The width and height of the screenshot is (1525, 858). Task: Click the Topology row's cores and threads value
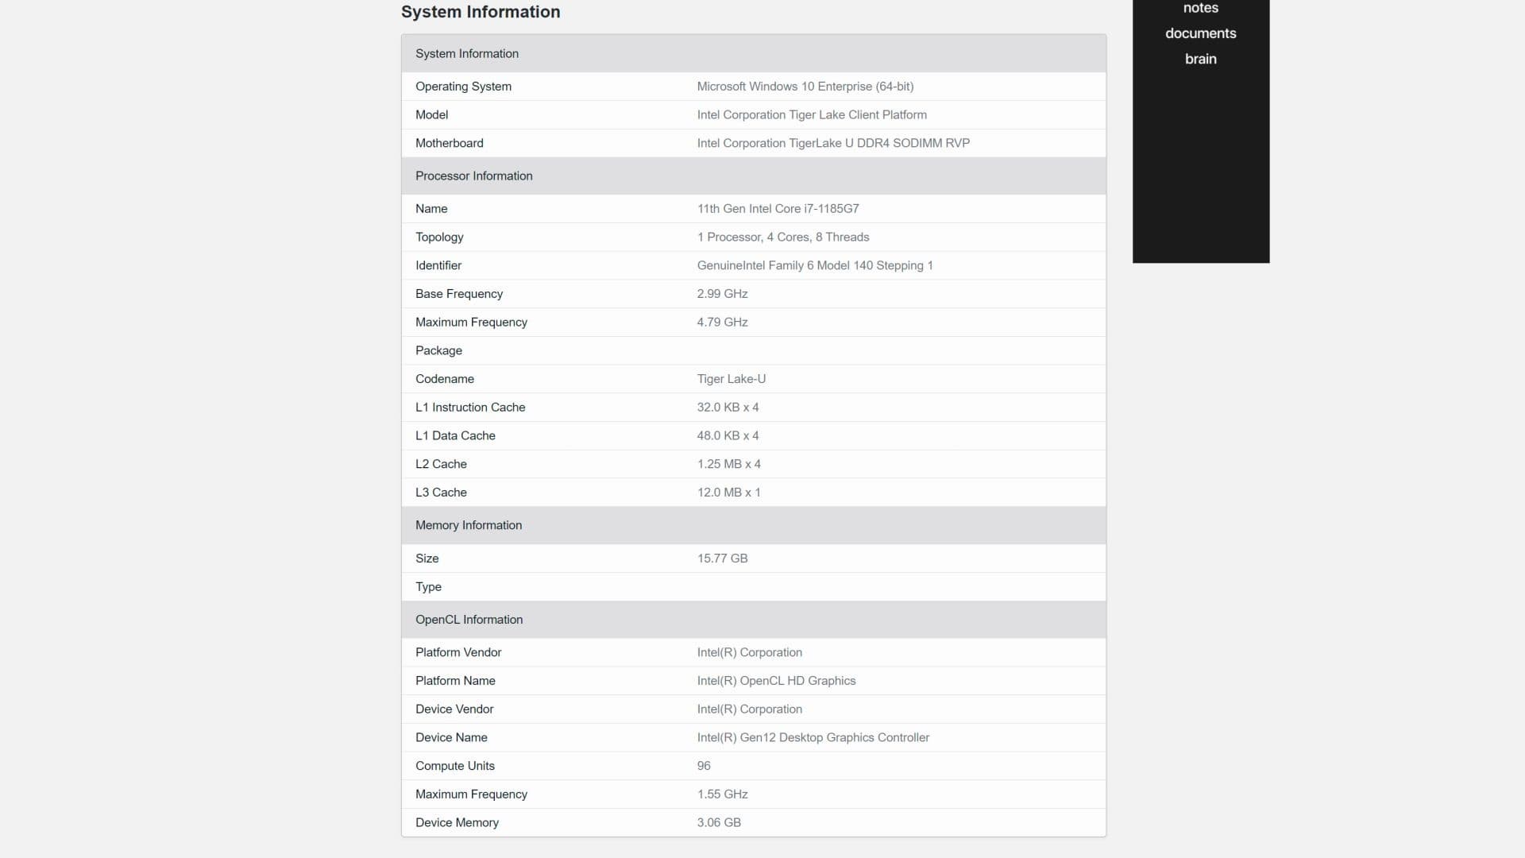[x=782, y=238]
